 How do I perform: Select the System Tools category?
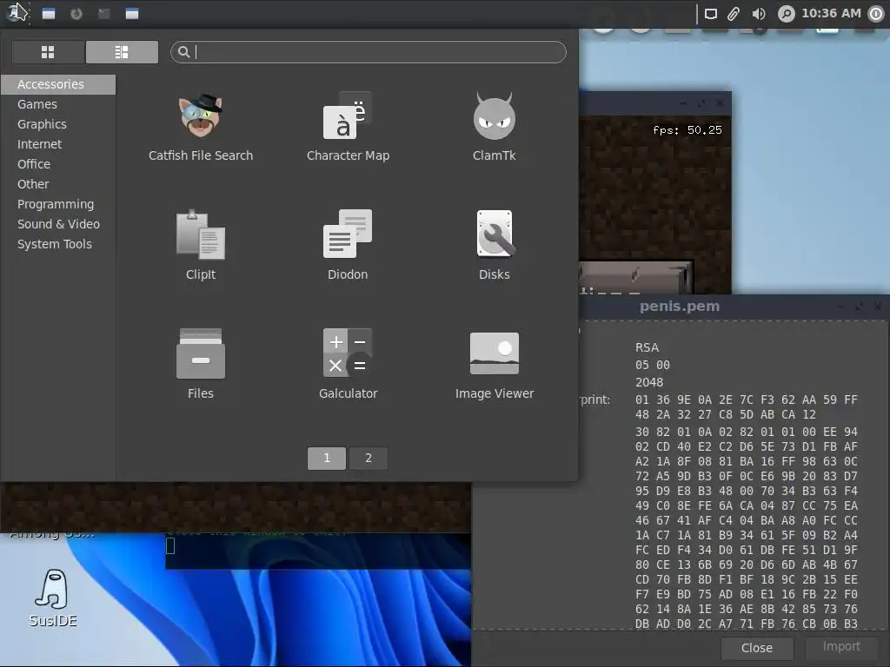58,244
